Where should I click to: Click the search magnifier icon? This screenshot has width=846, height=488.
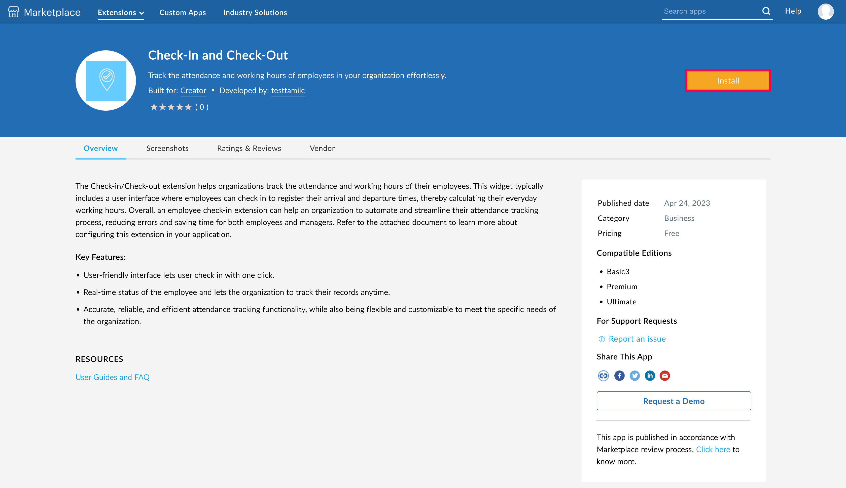(x=766, y=11)
